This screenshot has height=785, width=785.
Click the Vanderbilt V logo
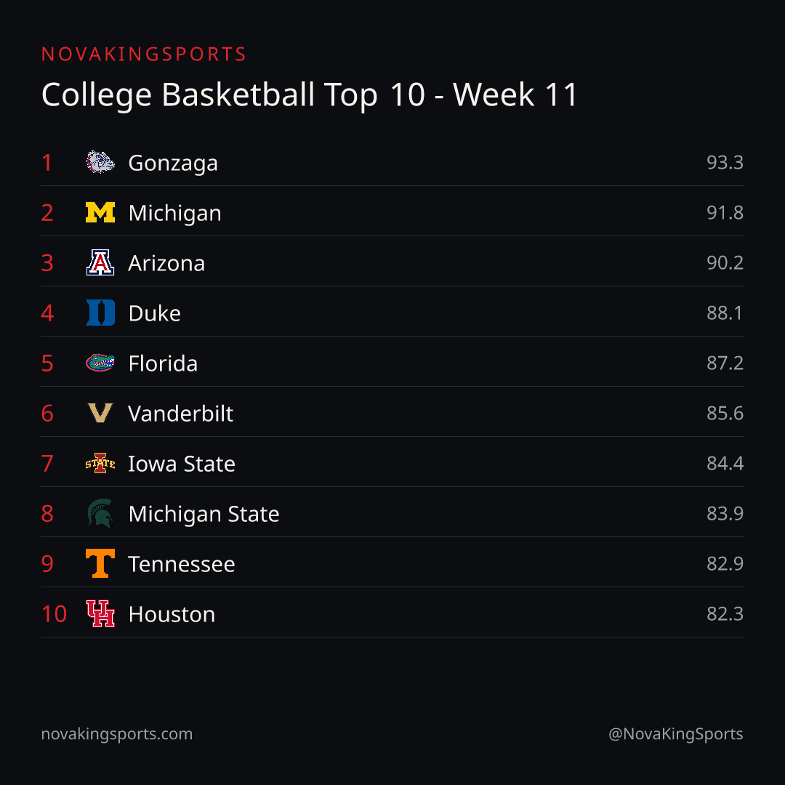pyautogui.click(x=100, y=413)
